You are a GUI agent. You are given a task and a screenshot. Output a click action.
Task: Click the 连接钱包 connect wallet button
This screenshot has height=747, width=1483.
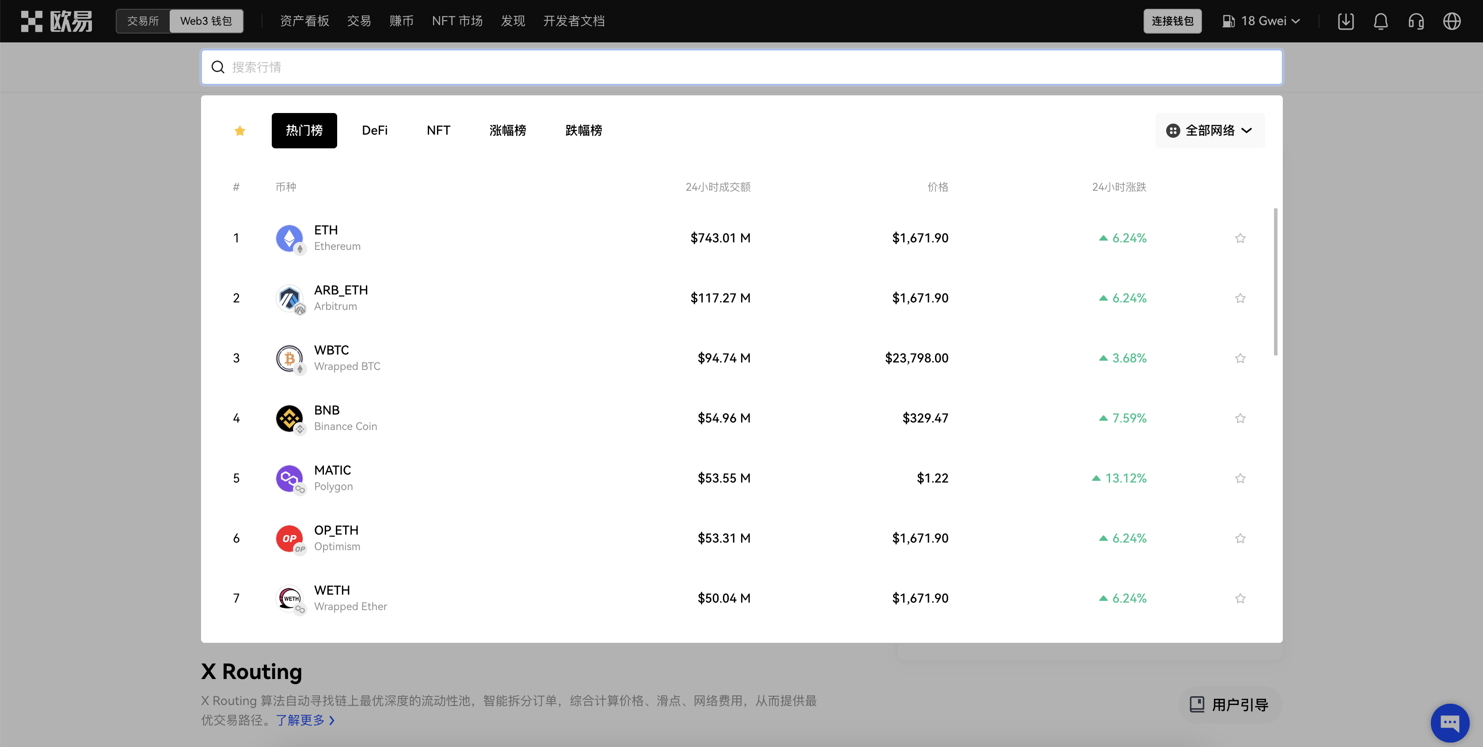pos(1172,21)
